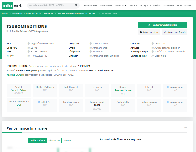Image resolution: width=196 pixels, height=152 pixels.
Task: Open Code NAF / APE - Division 58 breadcrumb
Action: (40, 14)
